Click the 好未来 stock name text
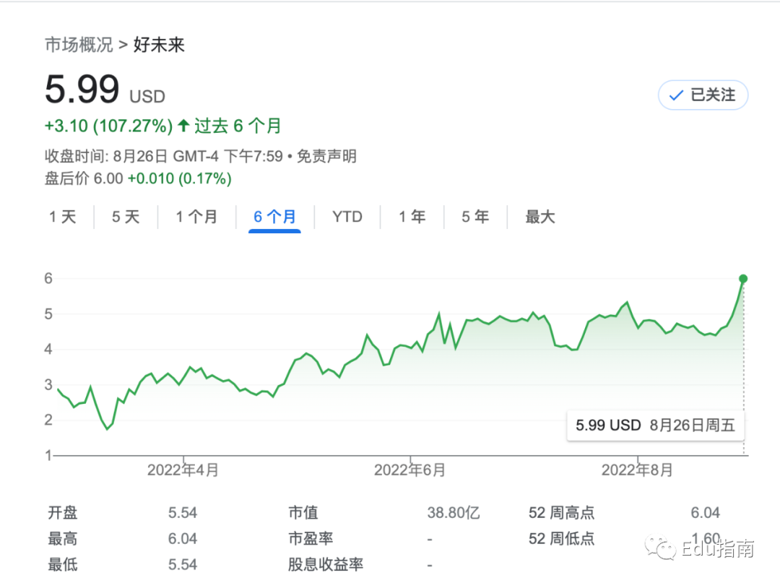This screenshot has height=583, width=780. (x=159, y=45)
